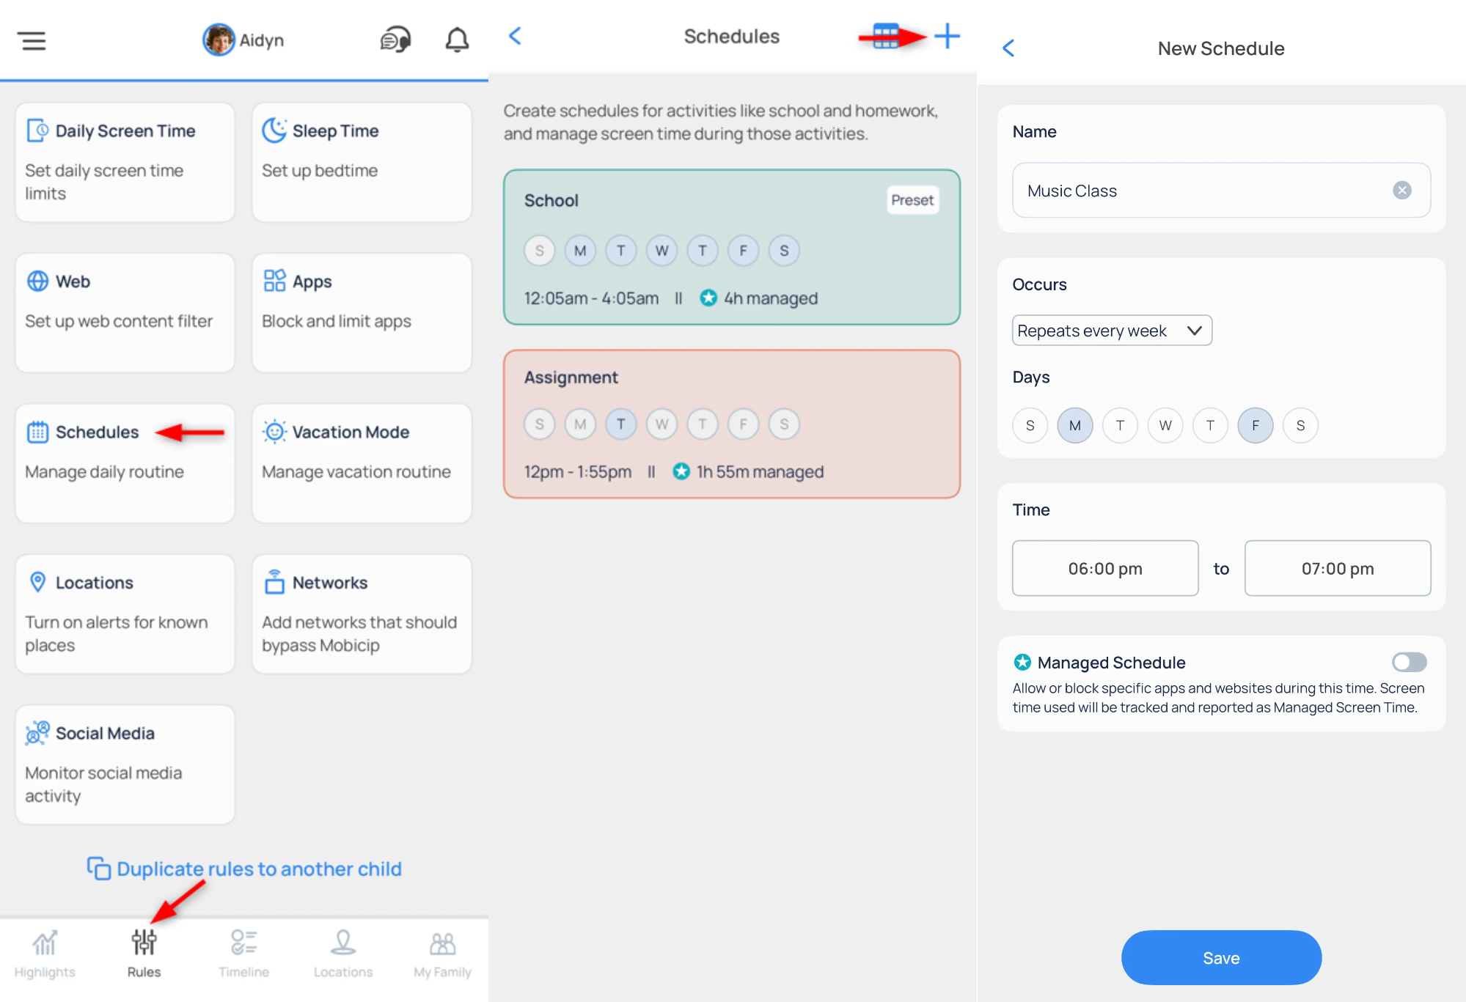Open Daily Screen Time rule
The height and width of the screenshot is (1002, 1466).
click(125, 162)
